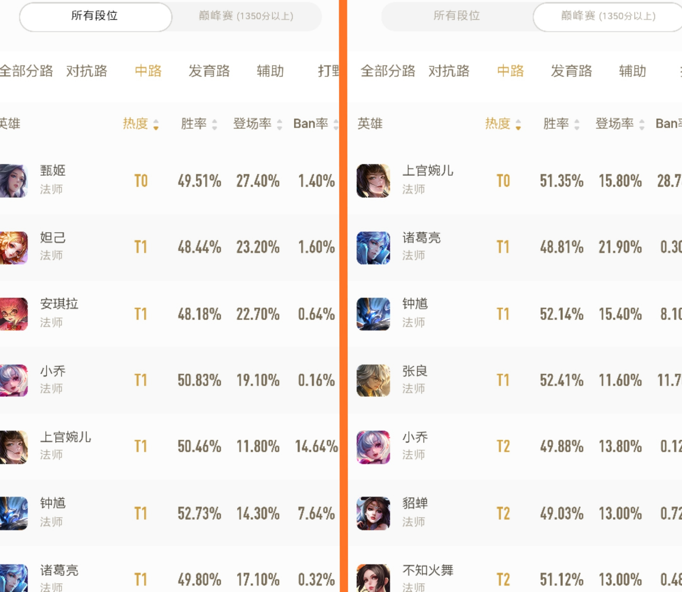The image size is (682, 592).
Task: Tap 妲己 hero portrait icon
Action: (x=14, y=248)
